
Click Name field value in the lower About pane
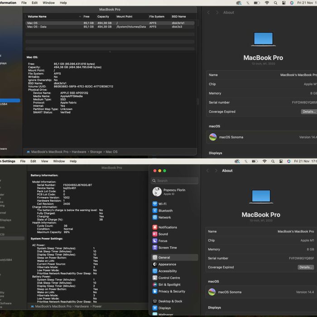tap(296, 231)
